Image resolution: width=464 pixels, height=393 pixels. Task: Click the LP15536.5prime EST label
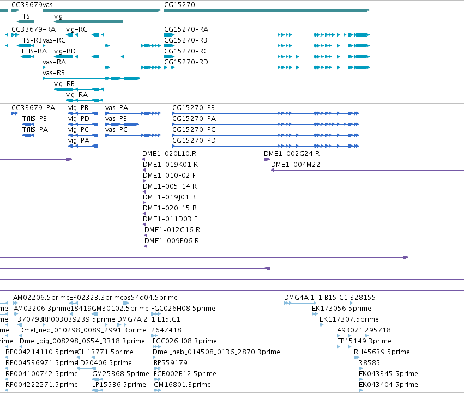[119, 385]
